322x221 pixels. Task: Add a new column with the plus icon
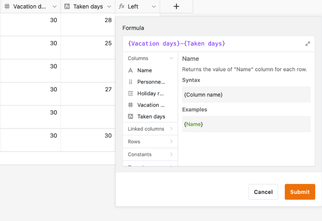(x=176, y=6)
